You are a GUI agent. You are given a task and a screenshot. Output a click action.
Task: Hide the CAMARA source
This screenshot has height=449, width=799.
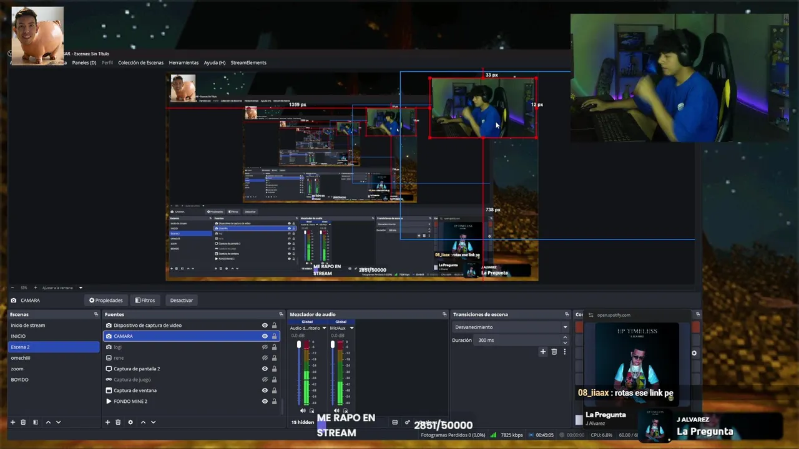[265, 336]
